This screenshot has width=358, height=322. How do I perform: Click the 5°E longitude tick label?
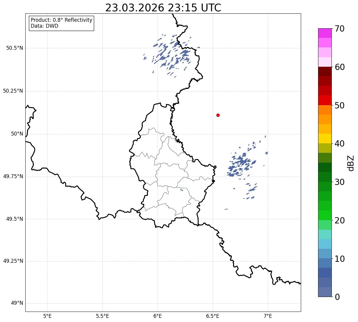pyautogui.click(x=47, y=316)
